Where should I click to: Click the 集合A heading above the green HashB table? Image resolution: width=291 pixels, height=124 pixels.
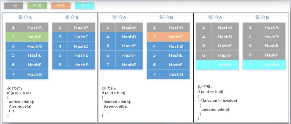[25, 17]
